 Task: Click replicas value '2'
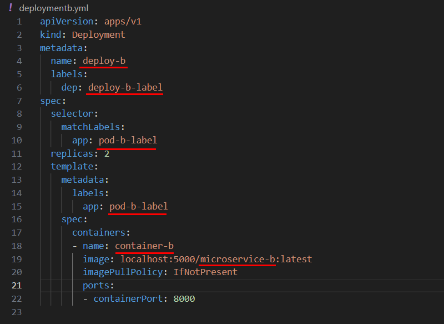[107, 153]
